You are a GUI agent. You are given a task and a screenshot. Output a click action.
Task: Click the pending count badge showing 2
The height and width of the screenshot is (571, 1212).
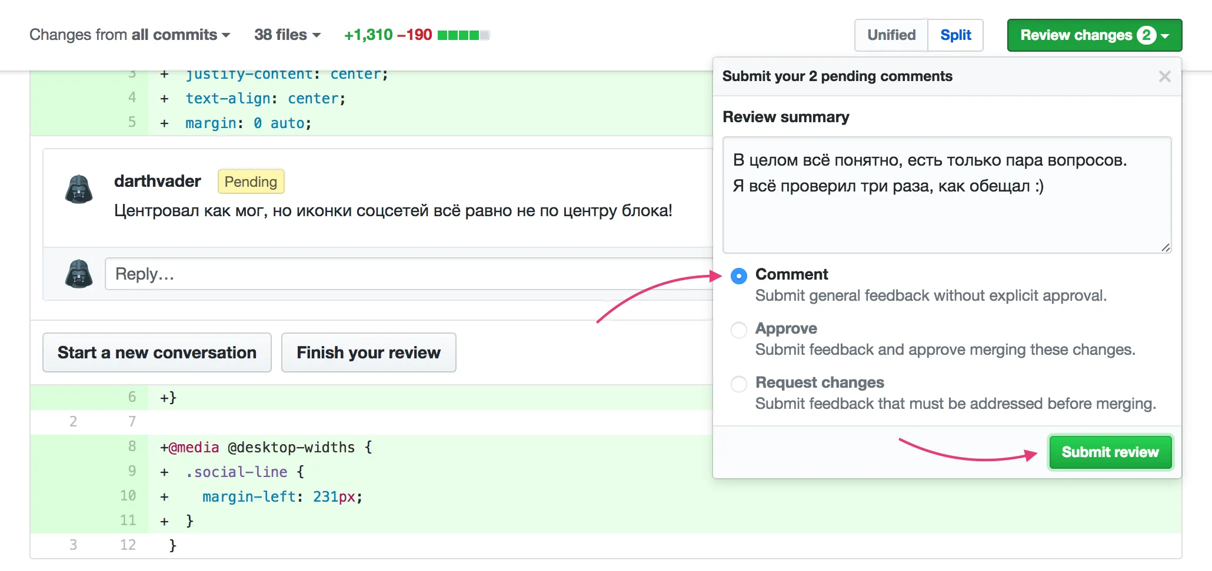1146,35
